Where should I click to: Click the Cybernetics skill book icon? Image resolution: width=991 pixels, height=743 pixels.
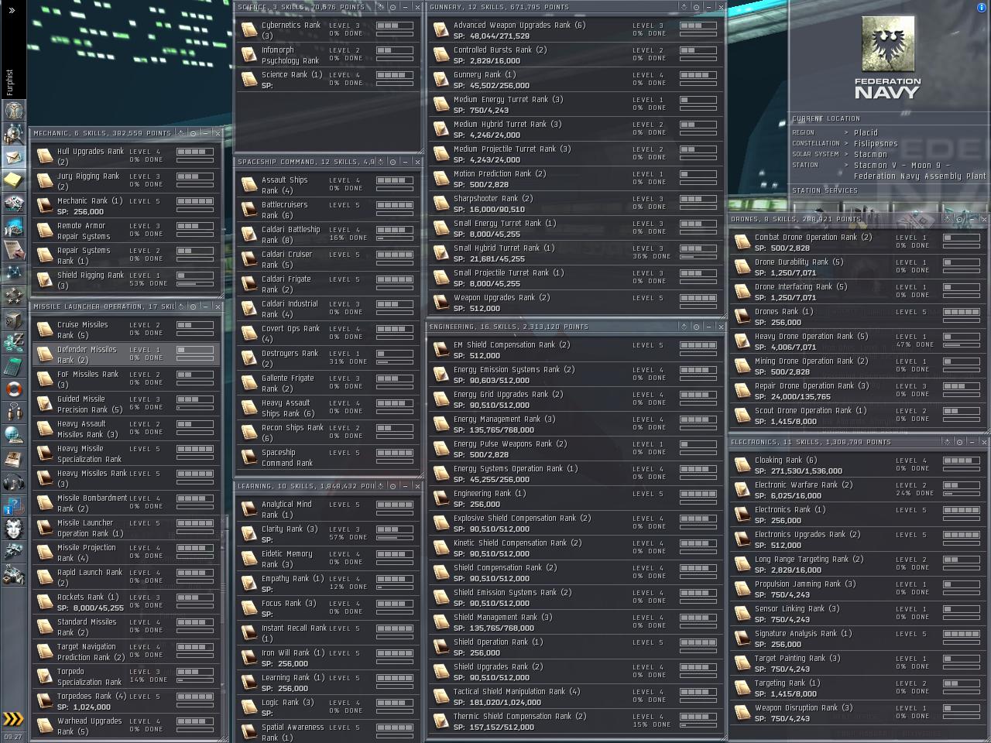tap(249, 29)
